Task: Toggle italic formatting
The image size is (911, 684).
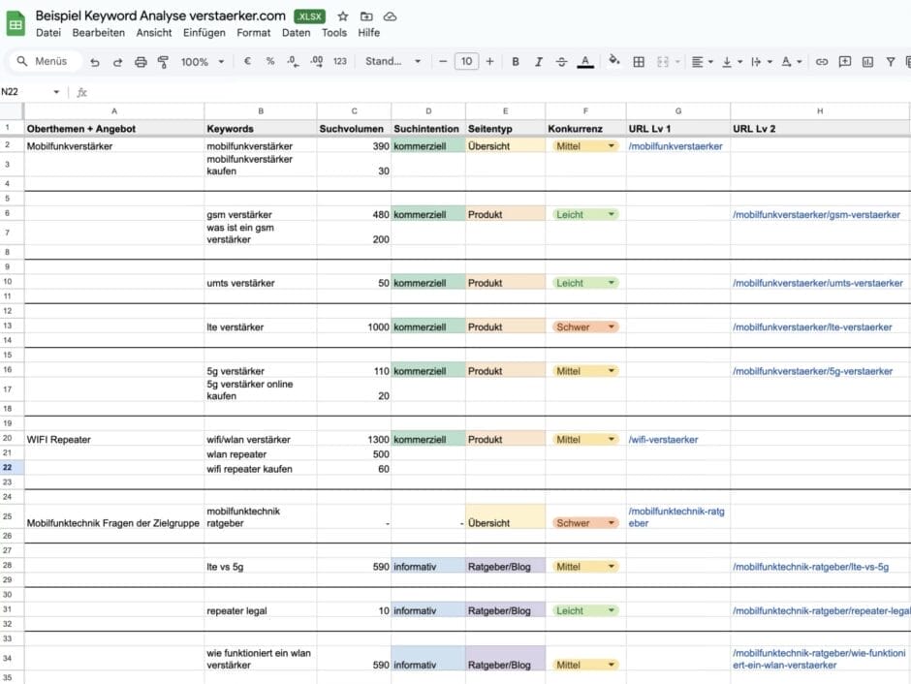Action: click(539, 62)
